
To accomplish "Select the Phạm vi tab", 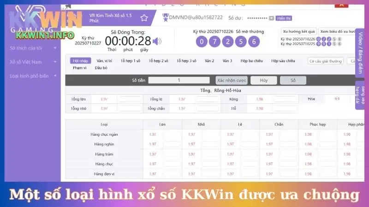I will (79, 68).
